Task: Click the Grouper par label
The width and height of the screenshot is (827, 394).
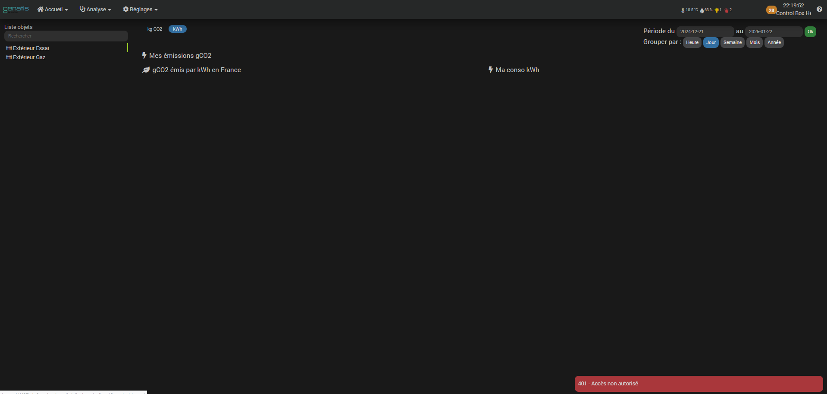Action: (662, 42)
